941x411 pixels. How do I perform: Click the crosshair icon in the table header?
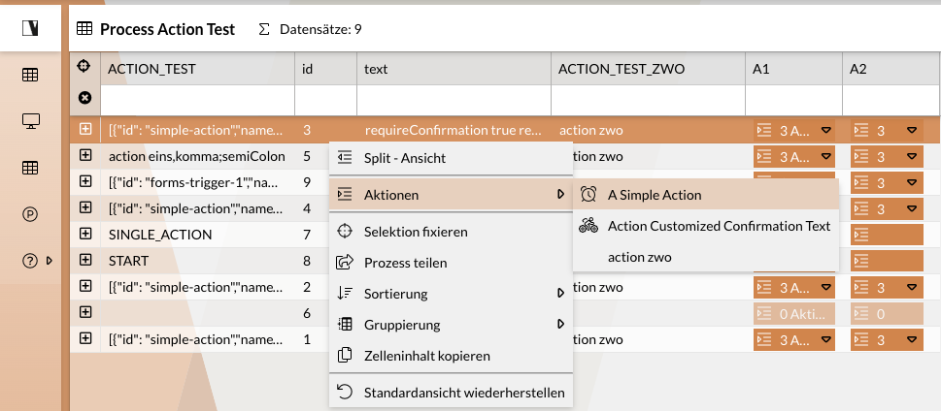[x=84, y=68]
